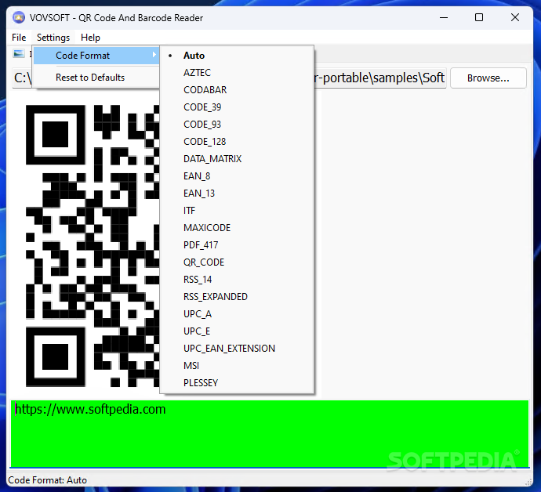Viewport: 541px width, 492px height.
Task: Select CODE_128 format option
Action: (237, 142)
